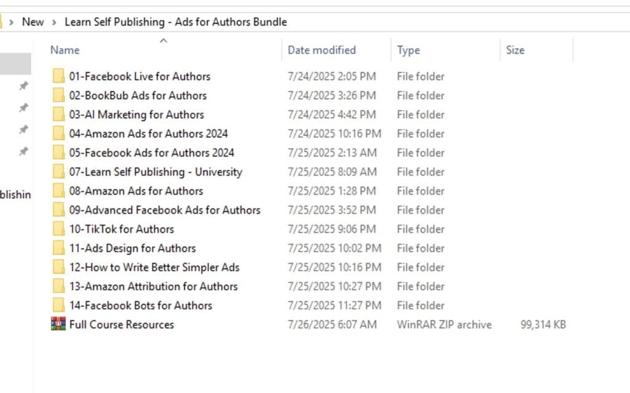The image size is (630, 393).
Task: Select the 02-BookBub Ads for Authors folder name
Action: coord(138,95)
